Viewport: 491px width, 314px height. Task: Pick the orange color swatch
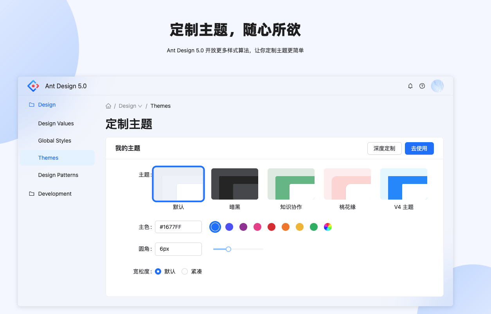(x=286, y=227)
